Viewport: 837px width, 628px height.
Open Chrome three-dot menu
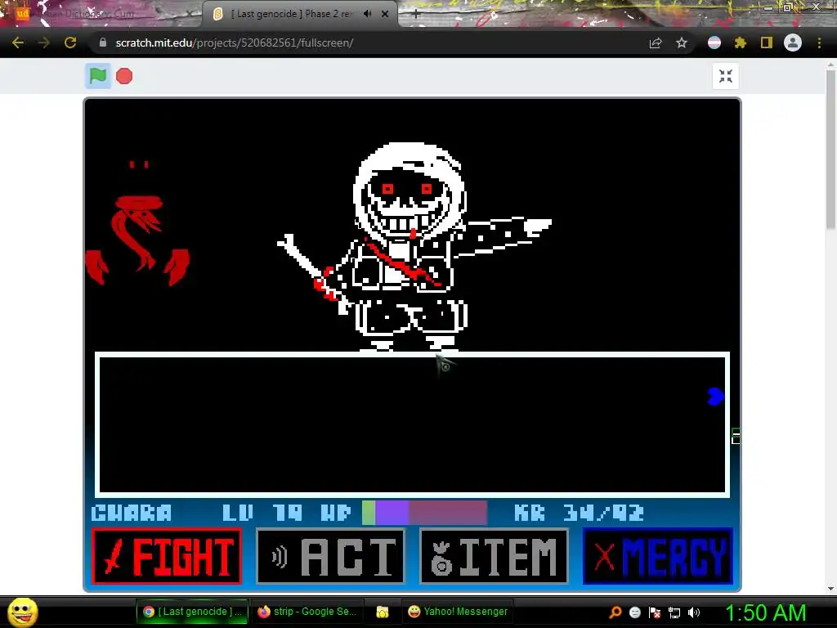tap(819, 43)
